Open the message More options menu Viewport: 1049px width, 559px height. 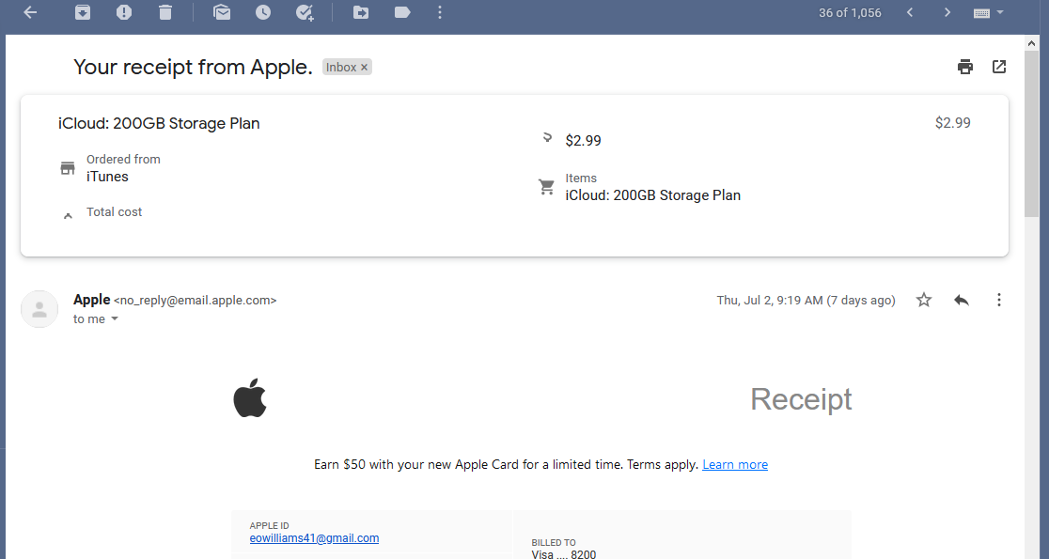[x=999, y=300]
